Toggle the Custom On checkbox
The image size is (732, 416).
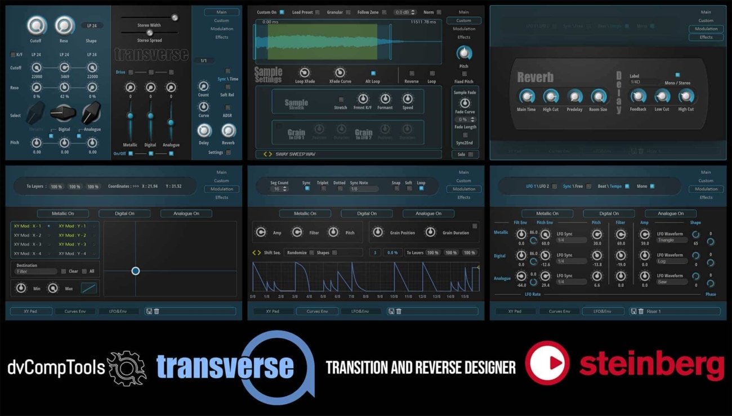tap(282, 12)
